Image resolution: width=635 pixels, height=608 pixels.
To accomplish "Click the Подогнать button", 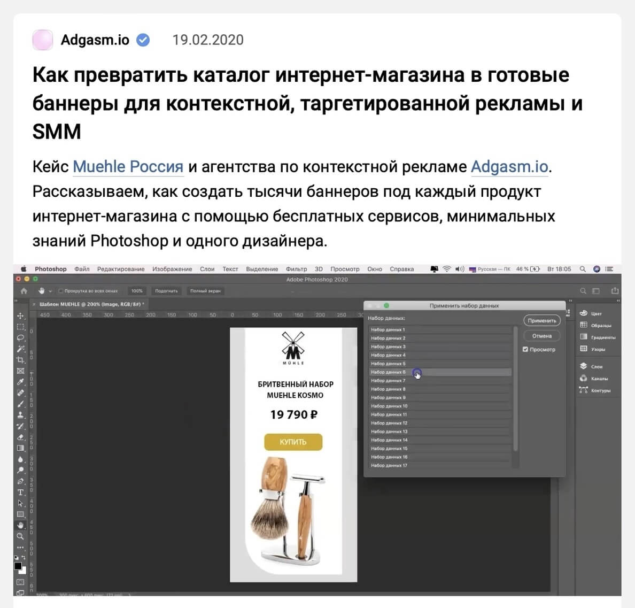I will 166,291.
